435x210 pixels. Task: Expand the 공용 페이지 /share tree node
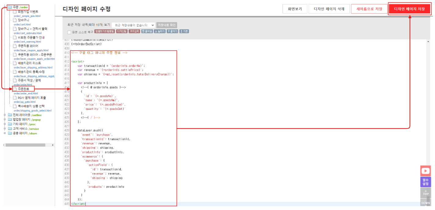click(5, 133)
